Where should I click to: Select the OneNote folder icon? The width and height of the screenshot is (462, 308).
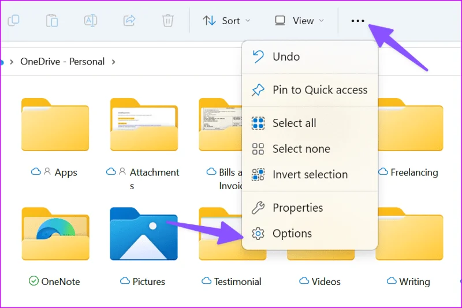pos(55,234)
